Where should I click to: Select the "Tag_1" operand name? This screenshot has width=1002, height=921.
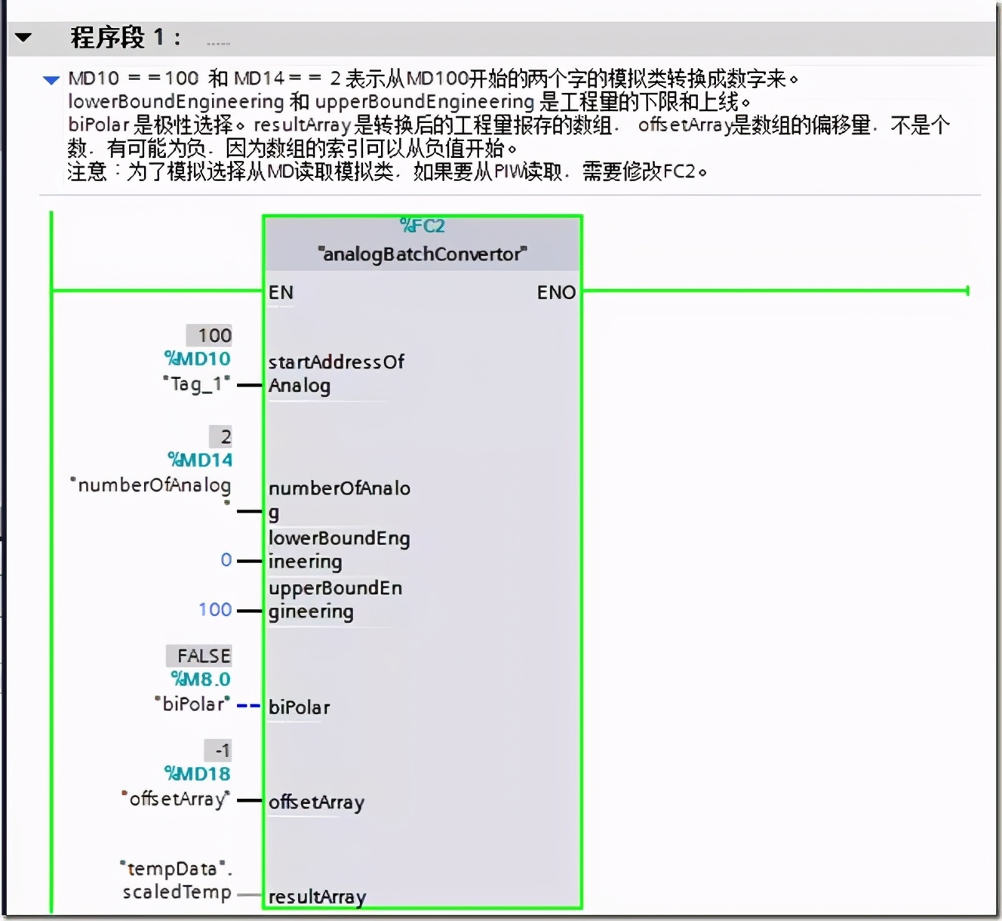[x=197, y=384]
